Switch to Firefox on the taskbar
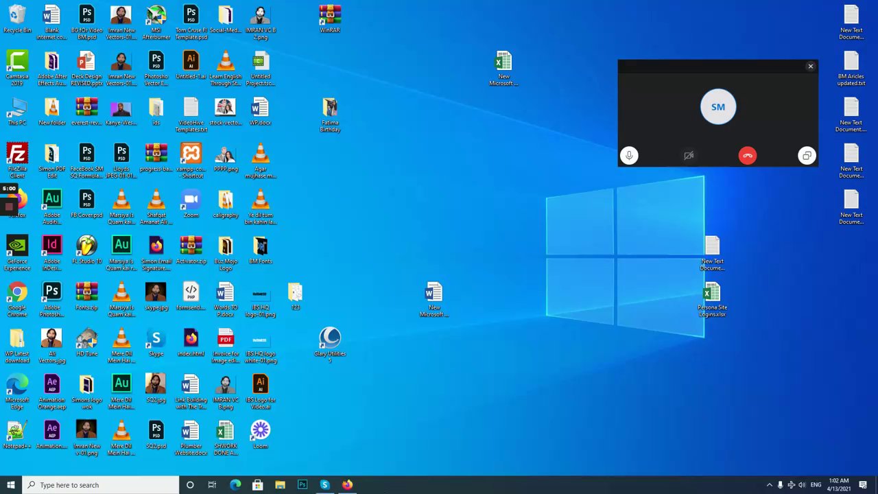 347,485
